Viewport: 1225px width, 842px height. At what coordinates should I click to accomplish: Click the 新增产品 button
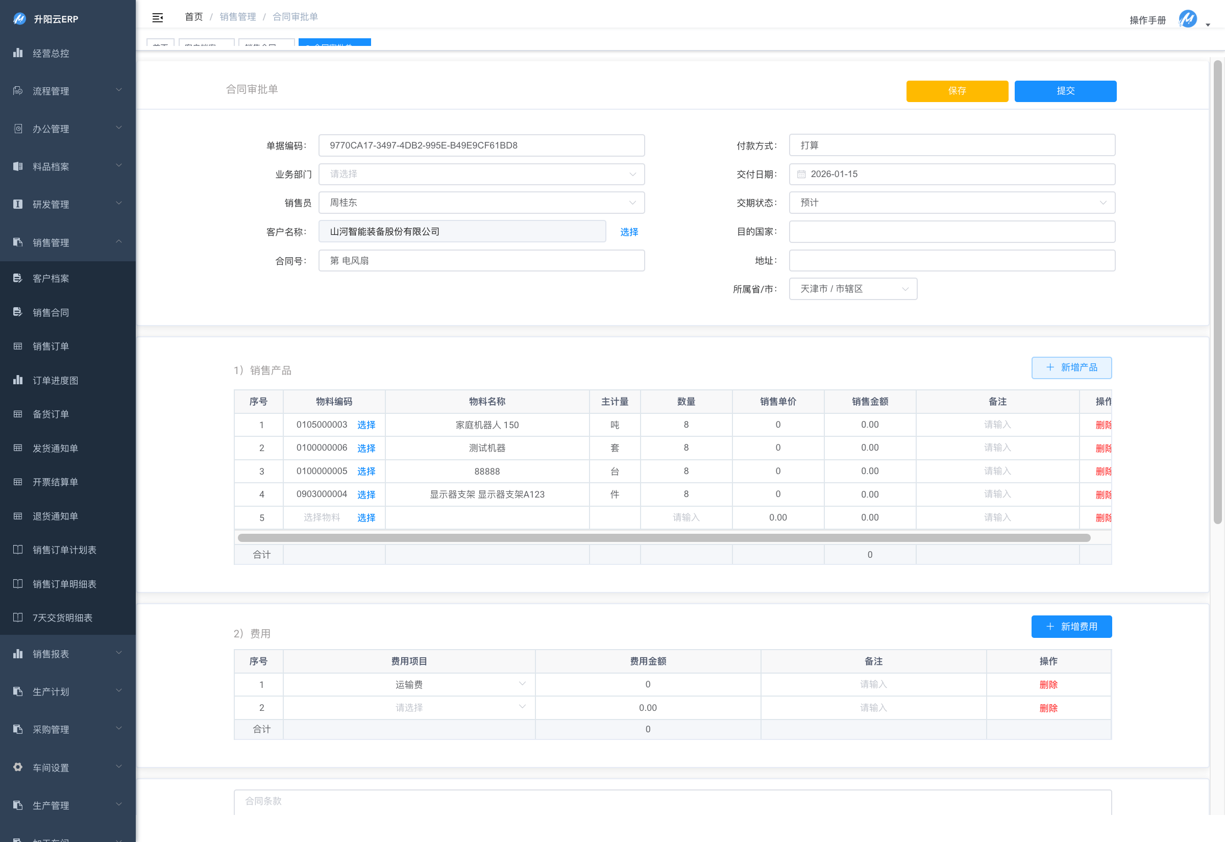1071,368
